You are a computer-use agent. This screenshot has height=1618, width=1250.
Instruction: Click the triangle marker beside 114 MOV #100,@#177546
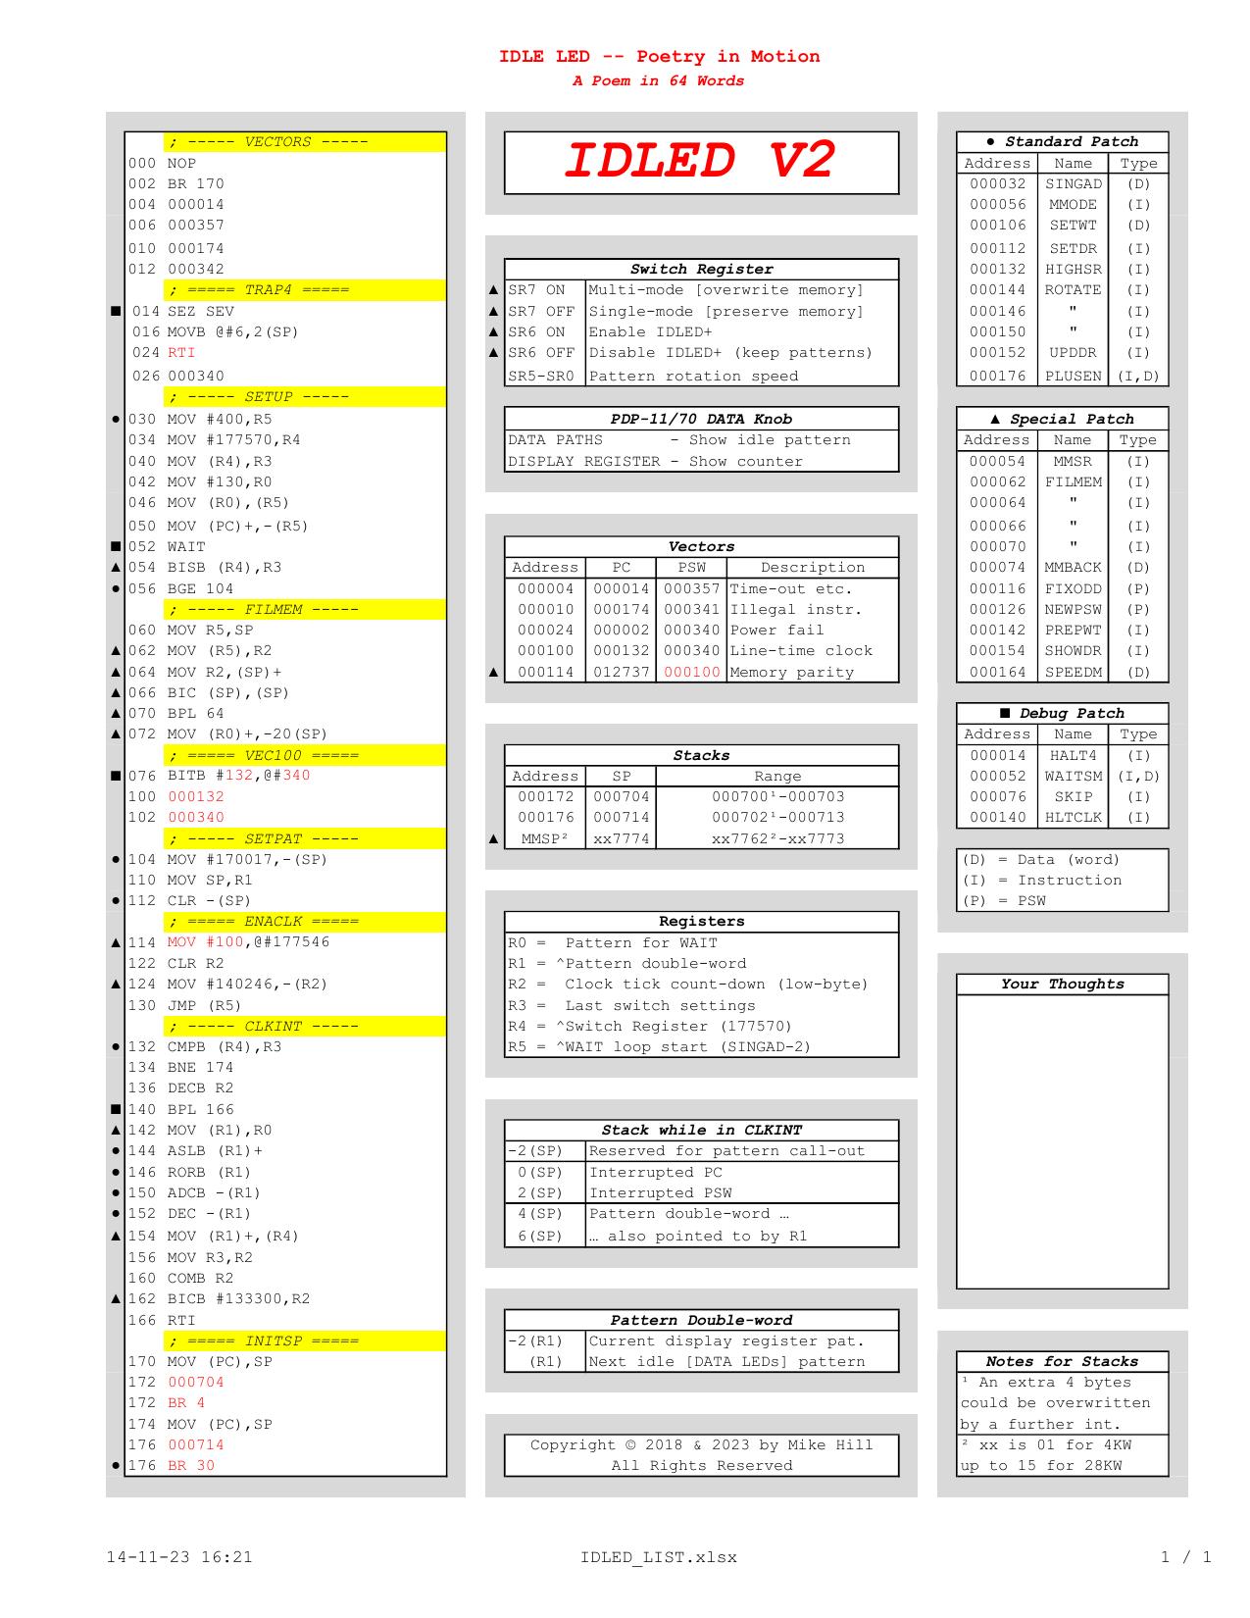click(x=116, y=942)
